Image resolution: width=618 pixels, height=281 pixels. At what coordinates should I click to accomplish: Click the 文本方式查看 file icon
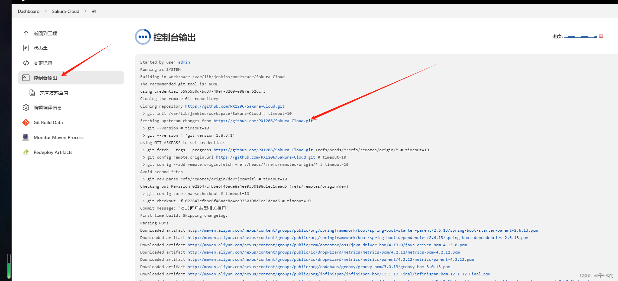click(32, 93)
